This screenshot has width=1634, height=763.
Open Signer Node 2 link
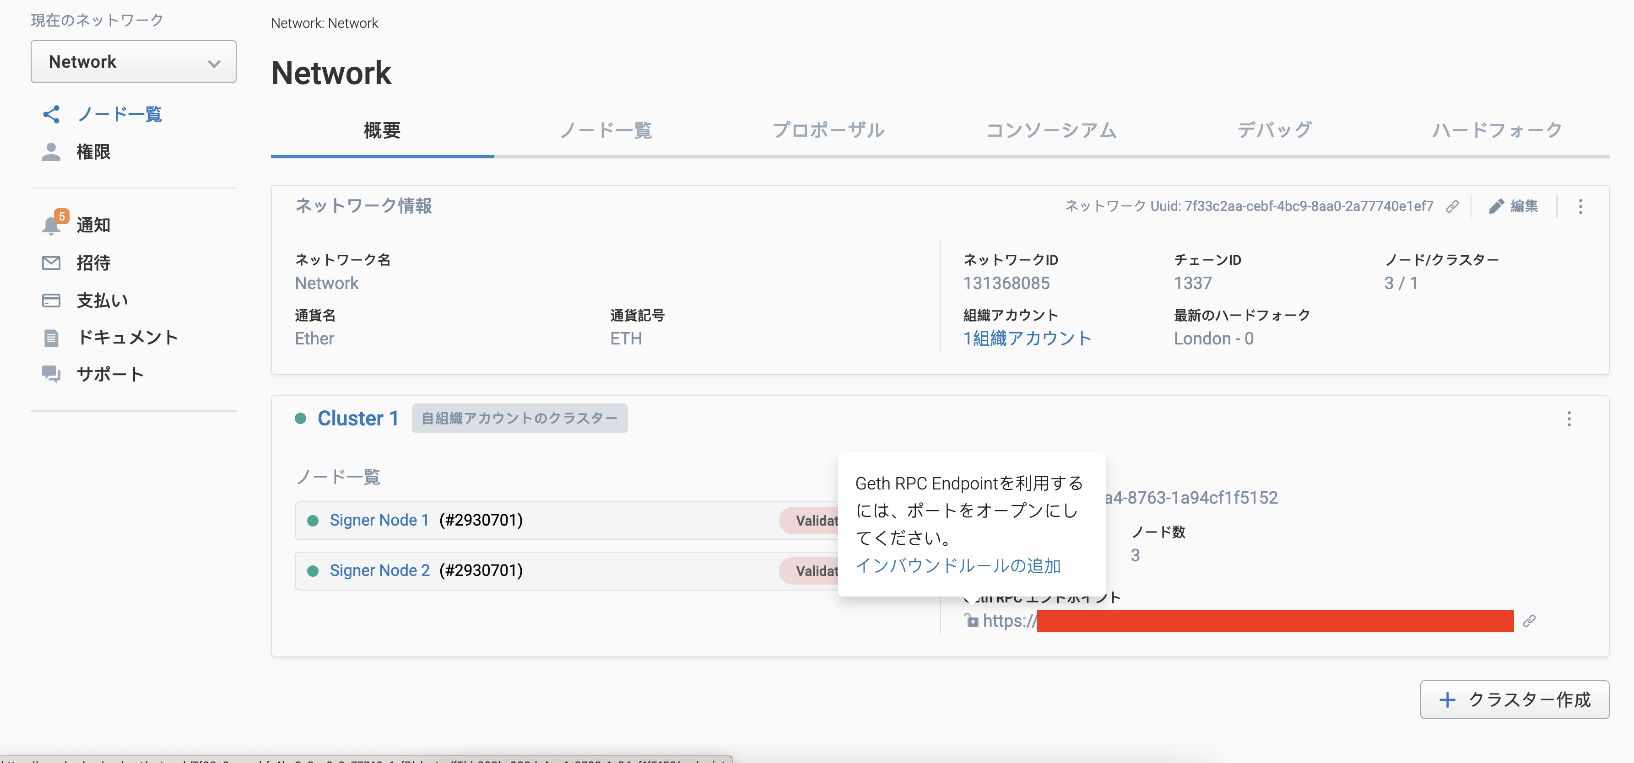point(379,570)
